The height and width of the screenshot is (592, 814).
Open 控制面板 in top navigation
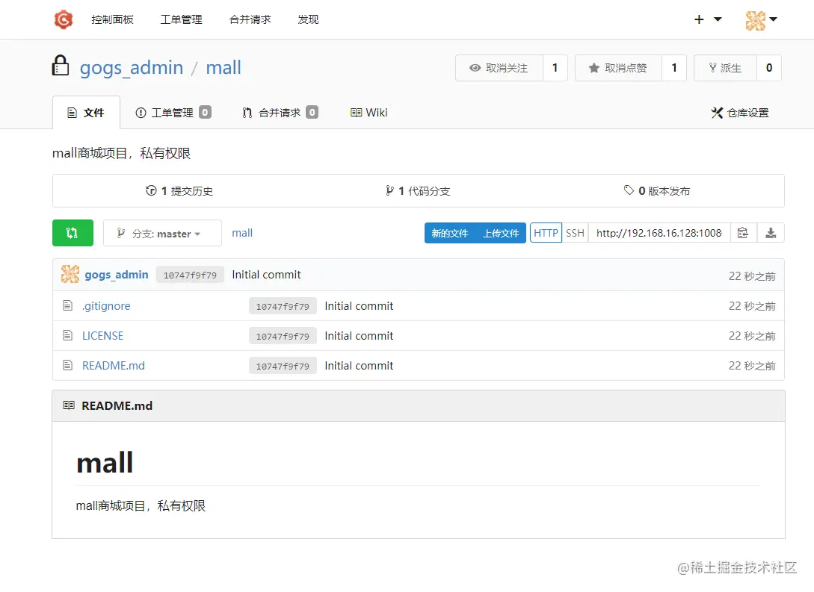[113, 19]
